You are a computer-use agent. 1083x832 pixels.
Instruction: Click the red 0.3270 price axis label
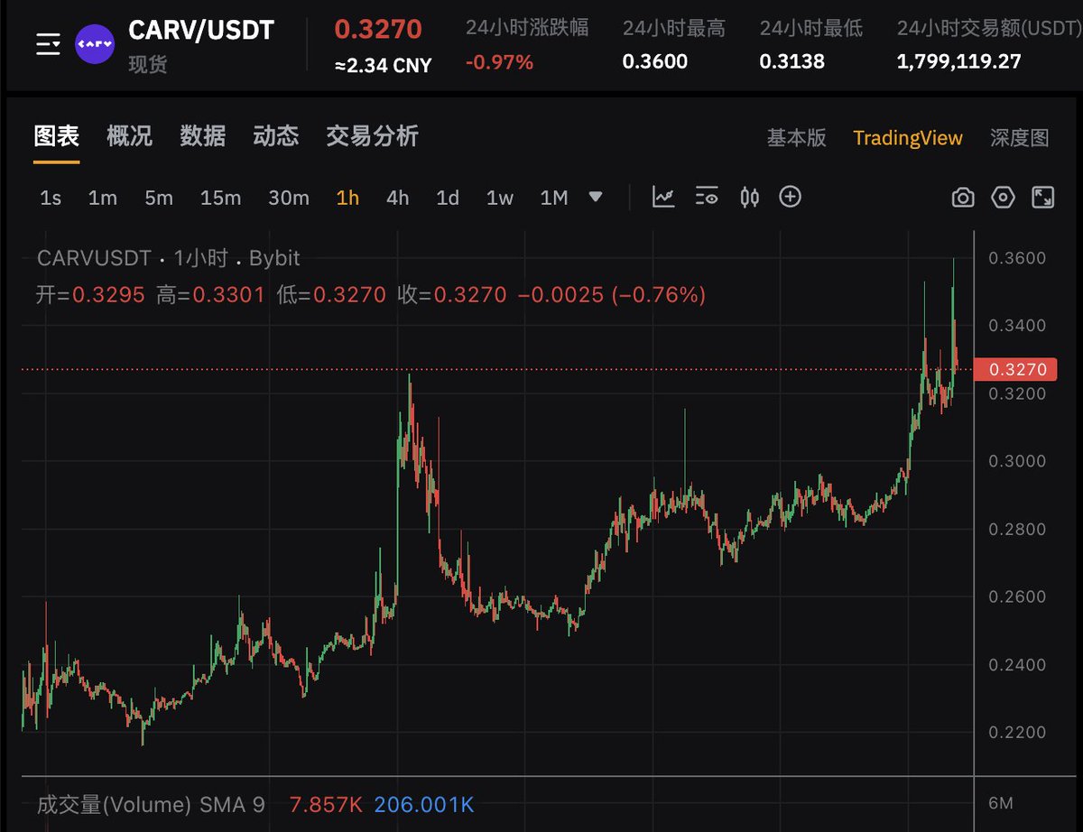coord(1017,370)
